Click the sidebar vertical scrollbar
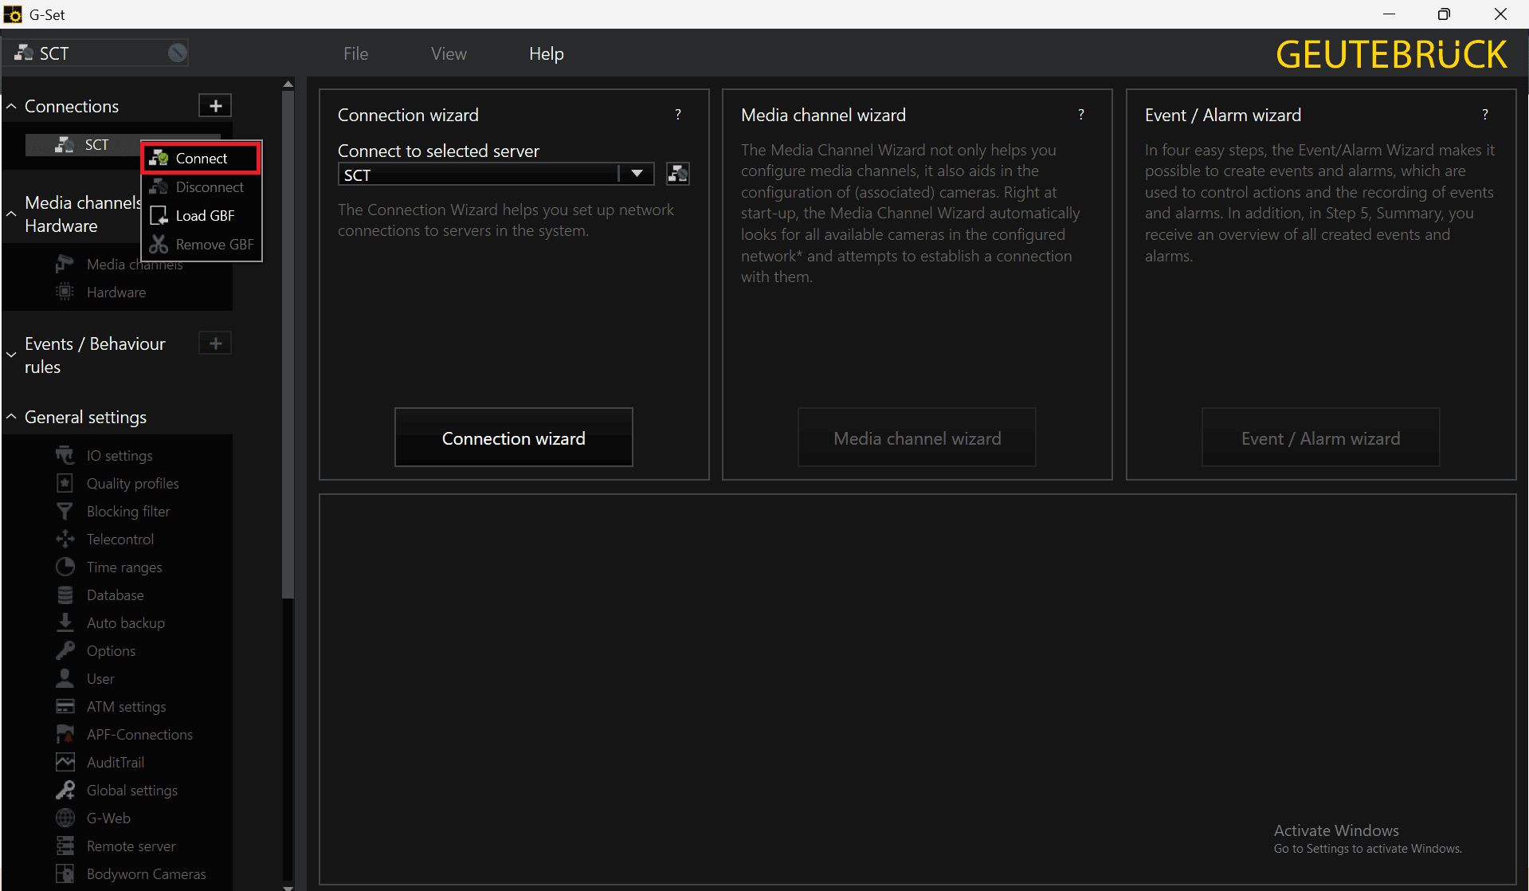Screen dimensions: 1529x891 point(288,343)
